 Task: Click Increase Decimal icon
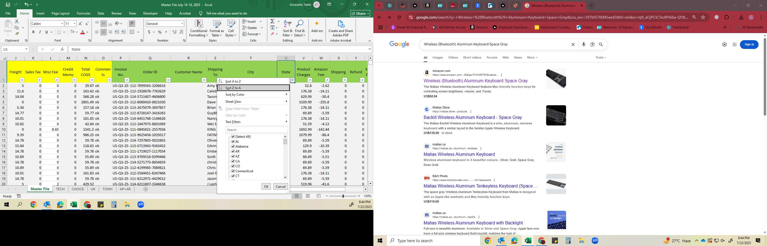(x=174, y=32)
